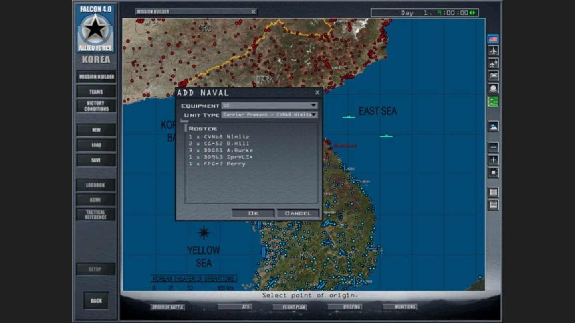Image resolution: width=575 pixels, height=323 pixels.
Task: Close the Add Naval dialog
Action: [317, 93]
